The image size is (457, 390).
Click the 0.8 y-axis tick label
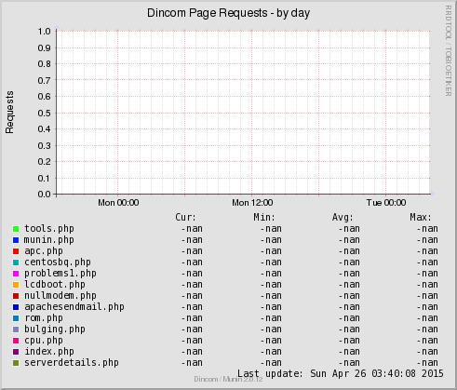44,64
